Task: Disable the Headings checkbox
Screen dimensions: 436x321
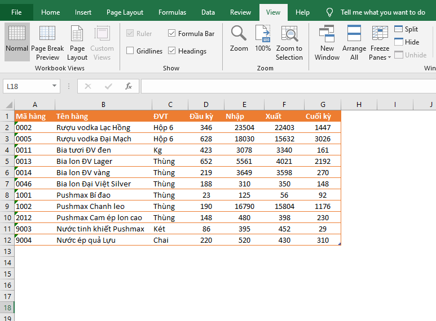Action: click(172, 51)
